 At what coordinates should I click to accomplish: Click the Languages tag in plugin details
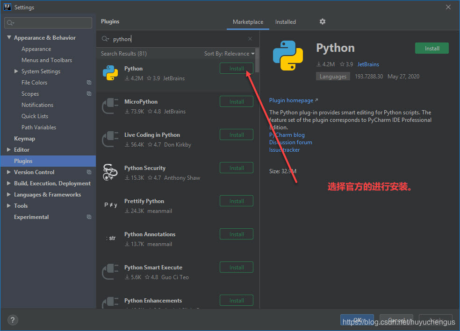coord(333,77)
